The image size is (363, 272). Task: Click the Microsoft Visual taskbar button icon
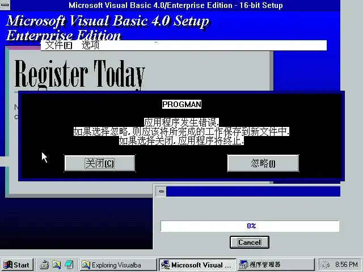click(165, 265)
